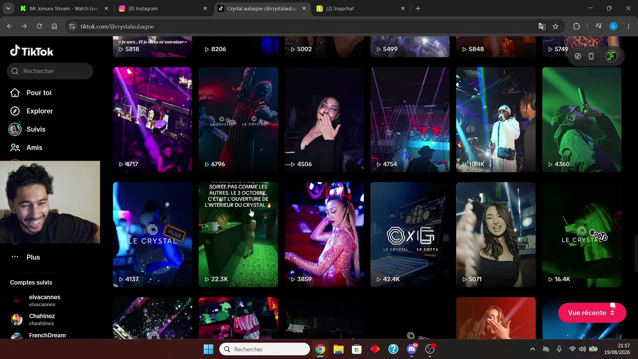The image size is (638, 359).
Task: Open the tab search dropdown arrow
Action: click(x=8, y=8)
